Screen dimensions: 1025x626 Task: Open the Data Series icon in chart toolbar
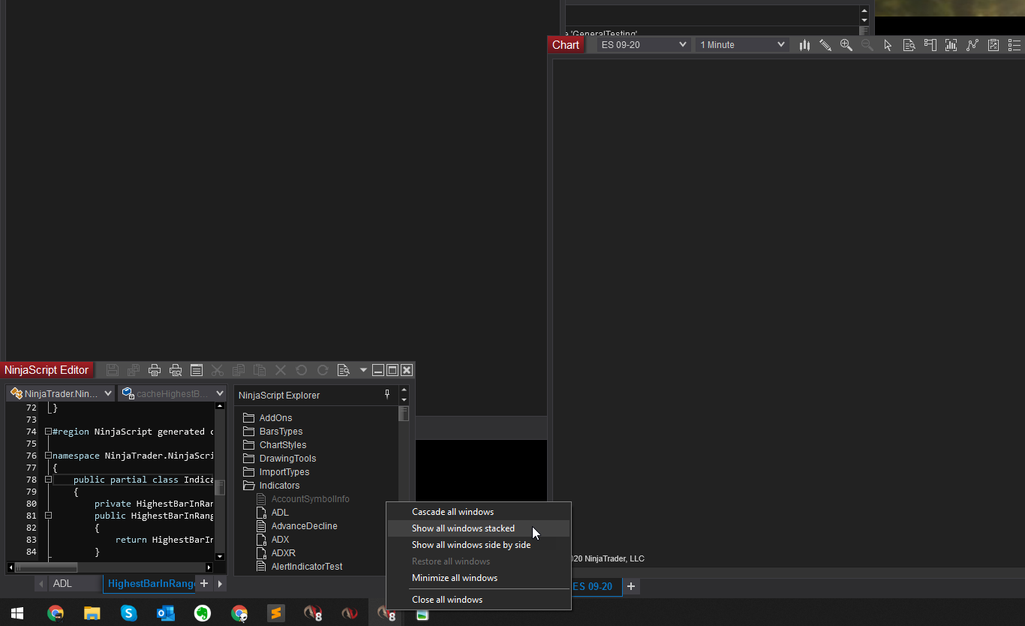coord(951,45)
